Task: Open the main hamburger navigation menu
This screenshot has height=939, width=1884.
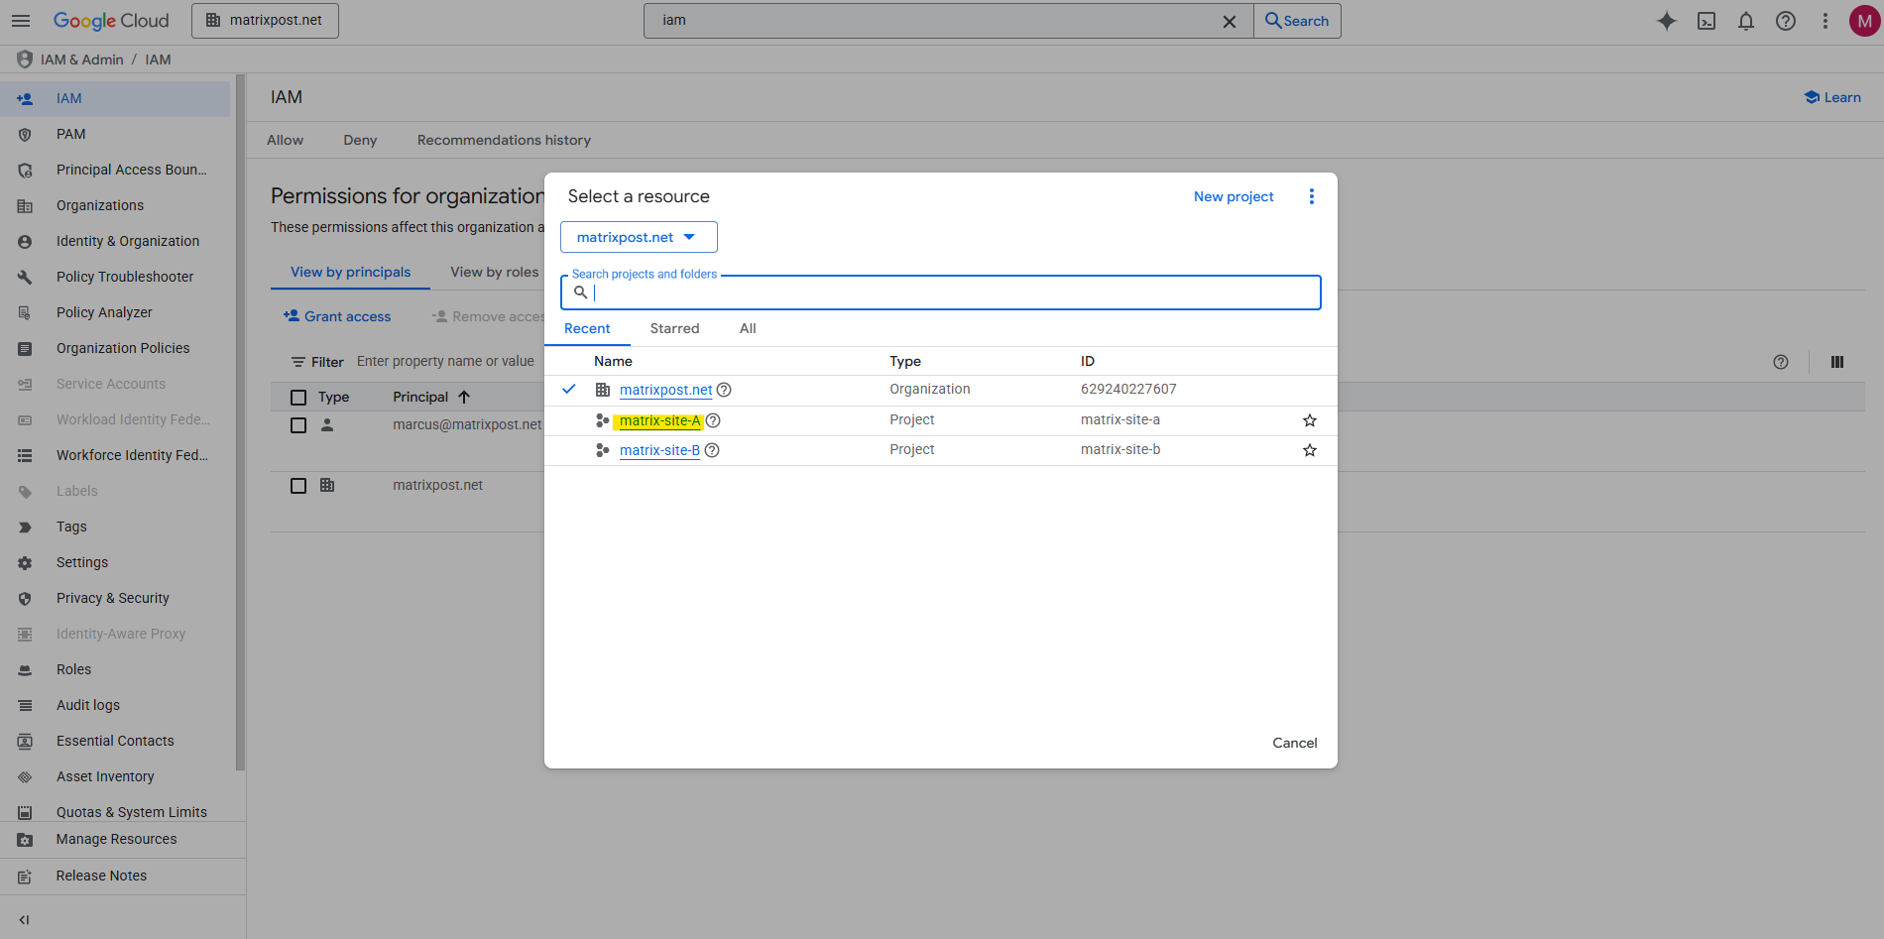Action: pos(21,21)
